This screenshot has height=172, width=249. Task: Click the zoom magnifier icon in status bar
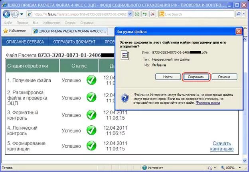coord(223,168)
